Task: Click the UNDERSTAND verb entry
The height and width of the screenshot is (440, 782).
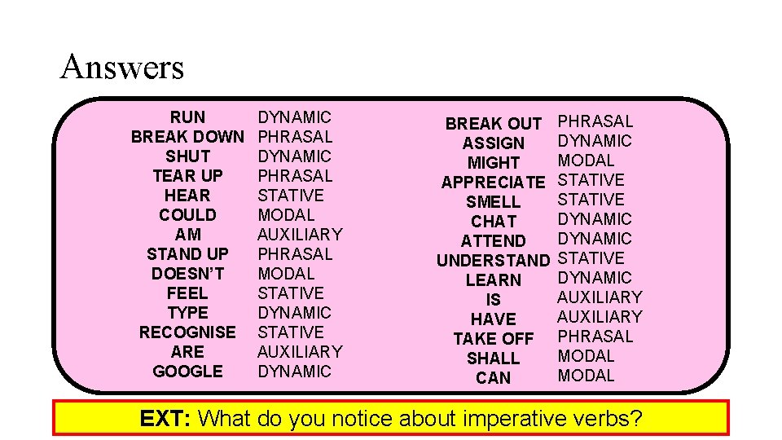Action: [x=493, y=261]
